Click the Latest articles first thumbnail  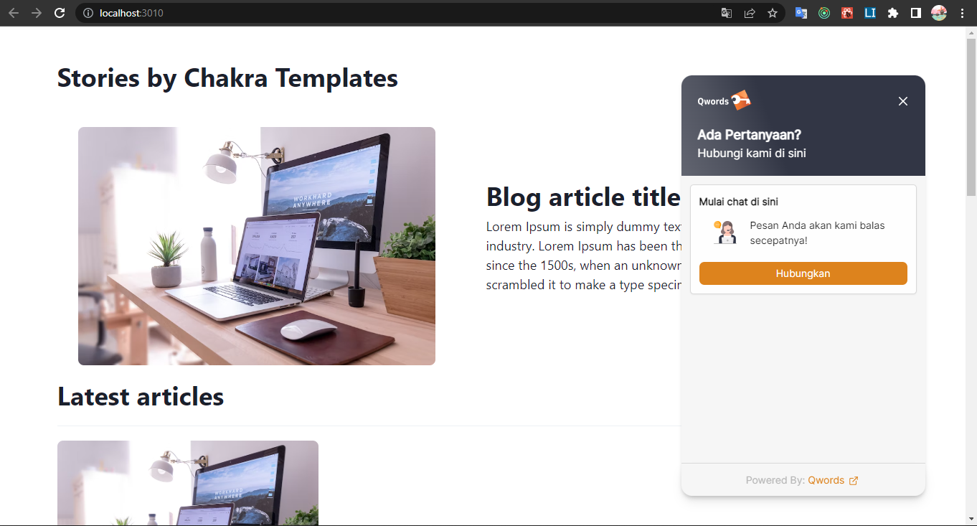pyautogui.click(x=188, y=483)
